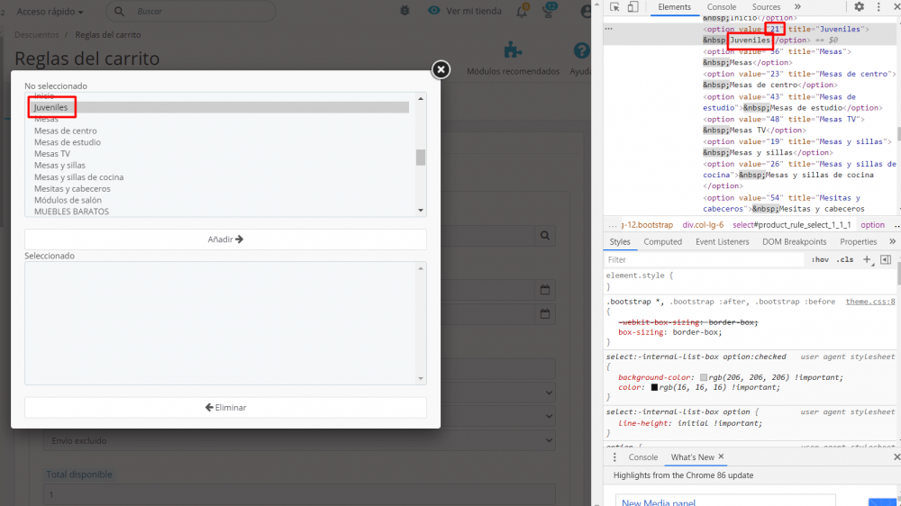
Task: Toggle the computed styles sidebar pane icon
Action: click(886, 259)
